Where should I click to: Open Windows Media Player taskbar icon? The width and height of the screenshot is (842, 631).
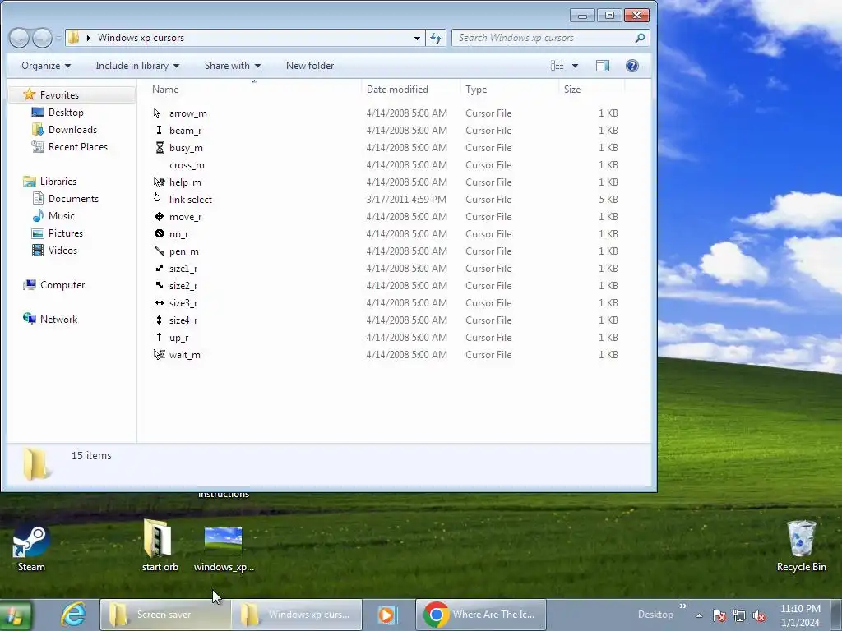pos(387,615)
